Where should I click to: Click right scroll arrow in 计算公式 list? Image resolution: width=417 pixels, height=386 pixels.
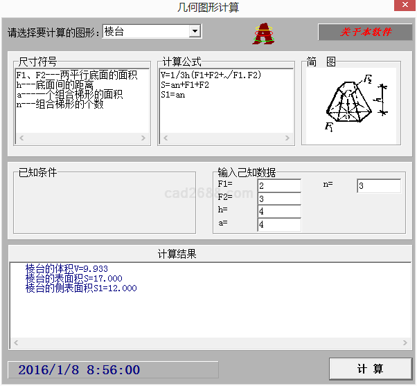(288, 138)
